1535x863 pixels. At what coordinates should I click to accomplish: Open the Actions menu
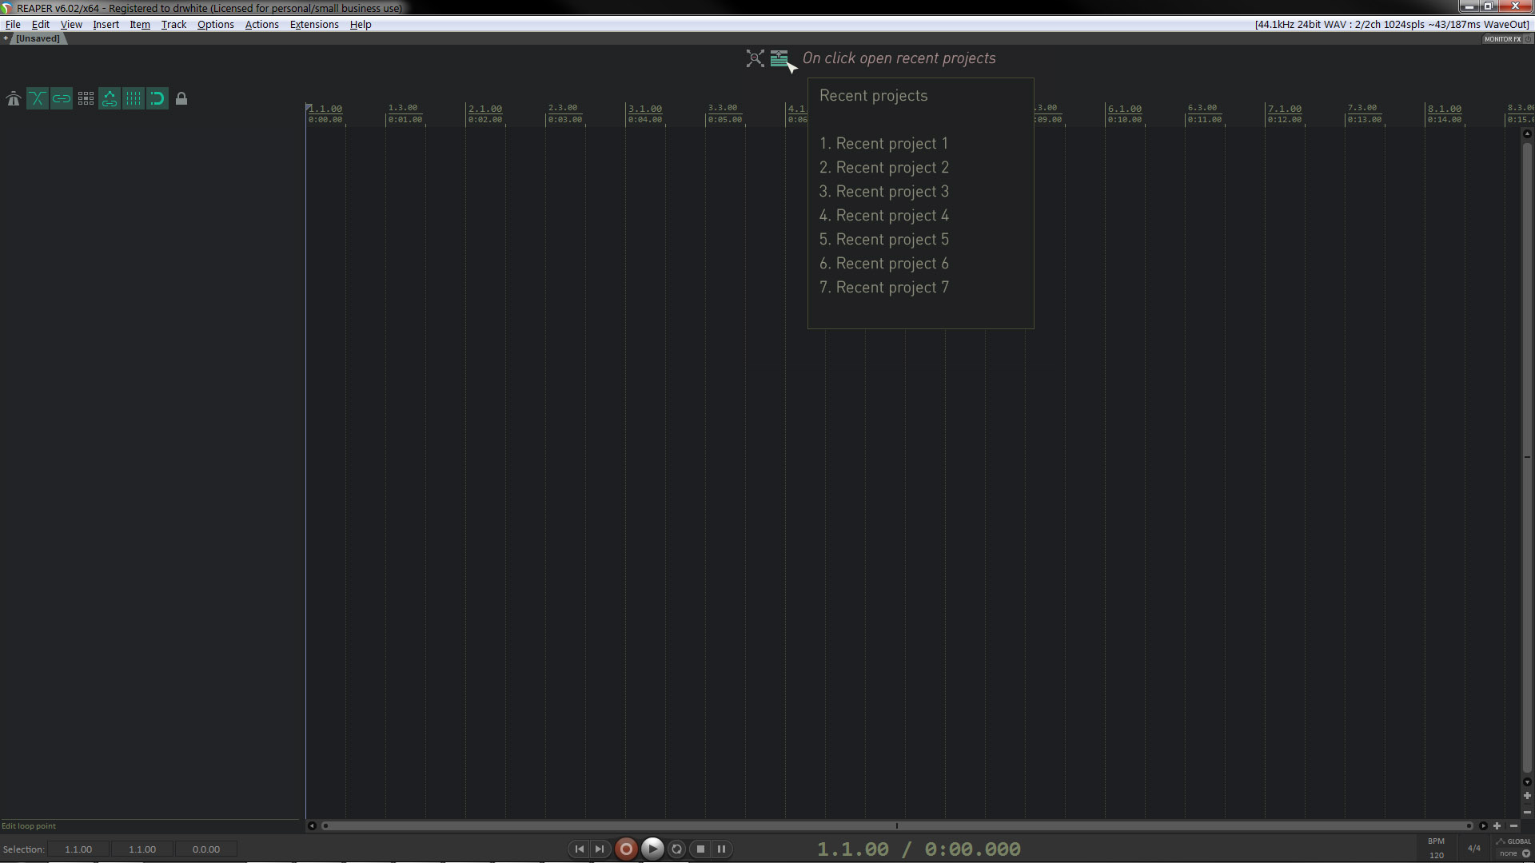tap(261, 24)
